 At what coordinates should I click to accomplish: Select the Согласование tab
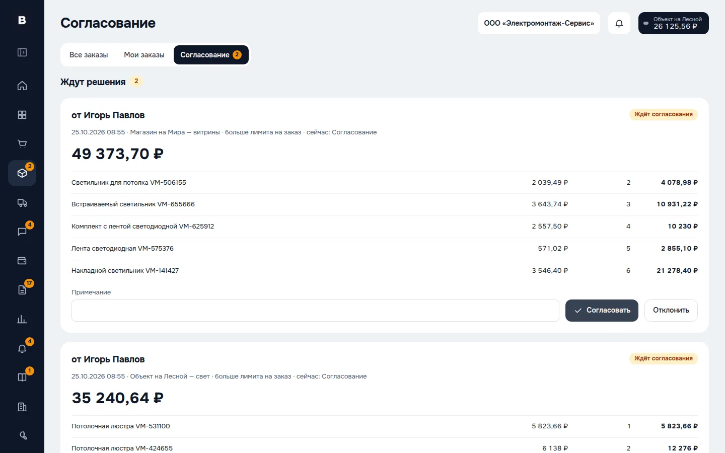pos(211,55)
